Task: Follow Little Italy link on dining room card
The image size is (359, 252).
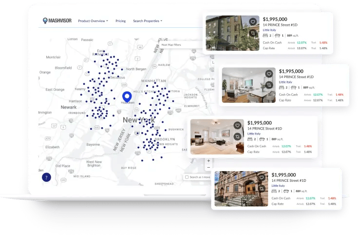Action: click(x=285, y=82)
